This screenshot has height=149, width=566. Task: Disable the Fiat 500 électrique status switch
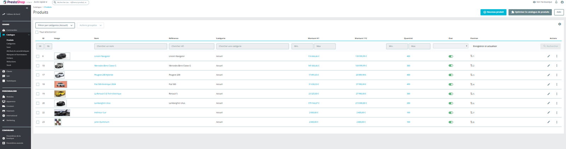tap(451, 84)
